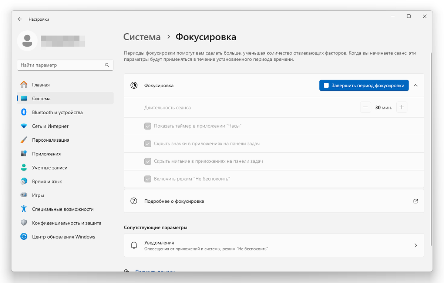Open the external link icon
Viewport: 444px width, 283px height.
416,201
